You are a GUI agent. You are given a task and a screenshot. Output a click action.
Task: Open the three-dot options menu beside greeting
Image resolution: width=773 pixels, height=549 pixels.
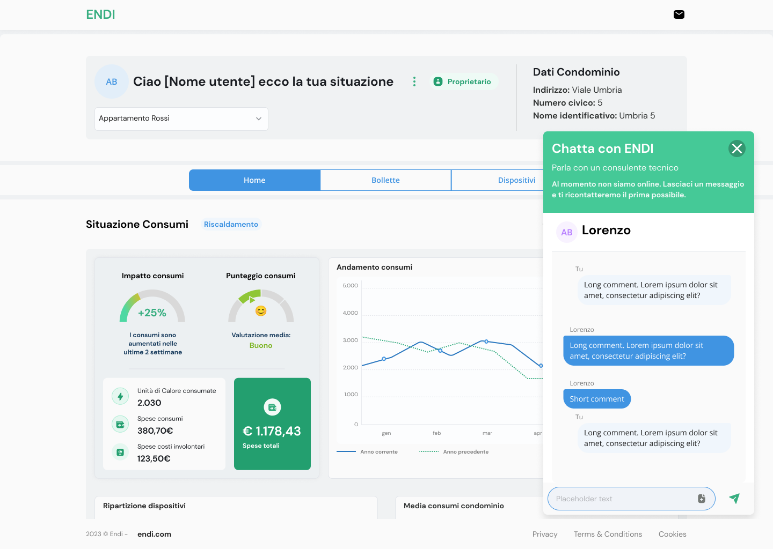click(x=414, y=81)
